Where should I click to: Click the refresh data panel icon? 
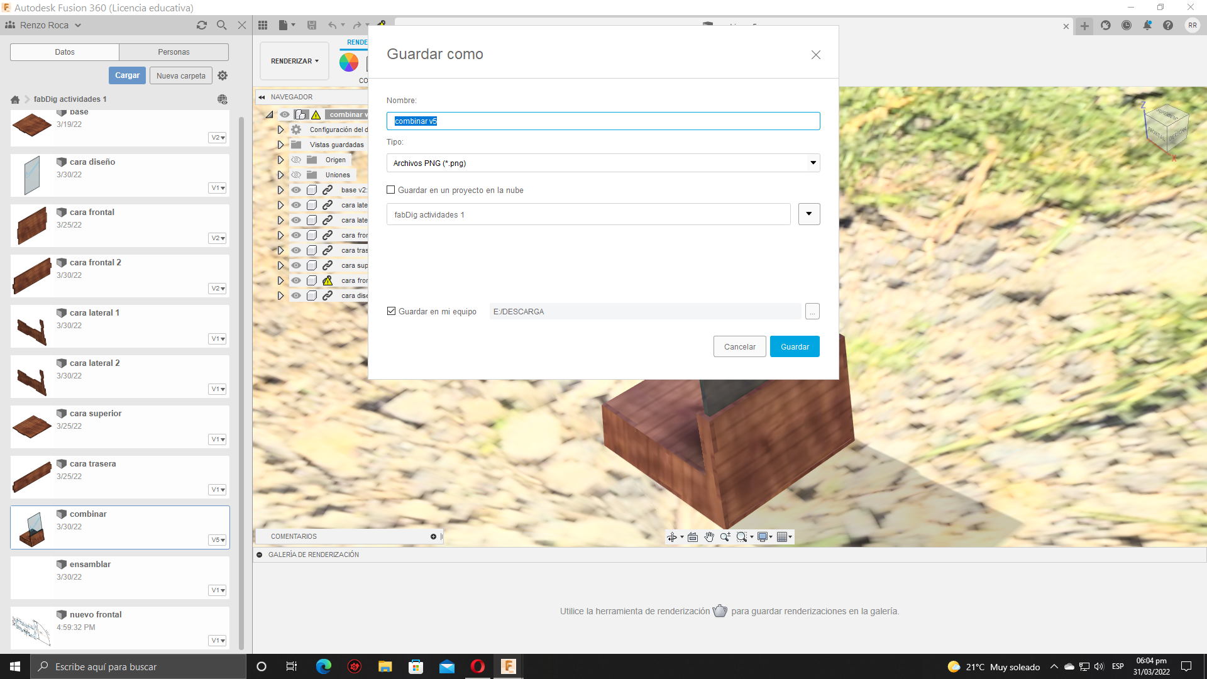click(201, 25)
